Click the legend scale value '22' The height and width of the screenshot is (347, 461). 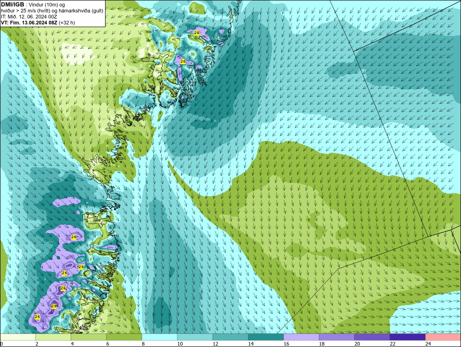tap(393, 344)
